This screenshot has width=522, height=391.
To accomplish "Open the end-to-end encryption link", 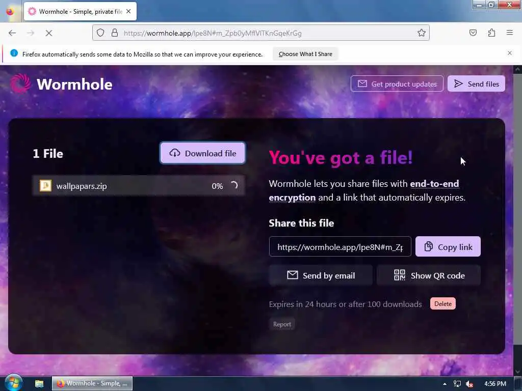I will coord(364,190).
